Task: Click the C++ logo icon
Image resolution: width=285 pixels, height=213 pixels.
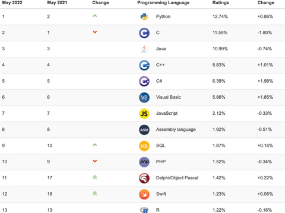Action: click(144, 65)
